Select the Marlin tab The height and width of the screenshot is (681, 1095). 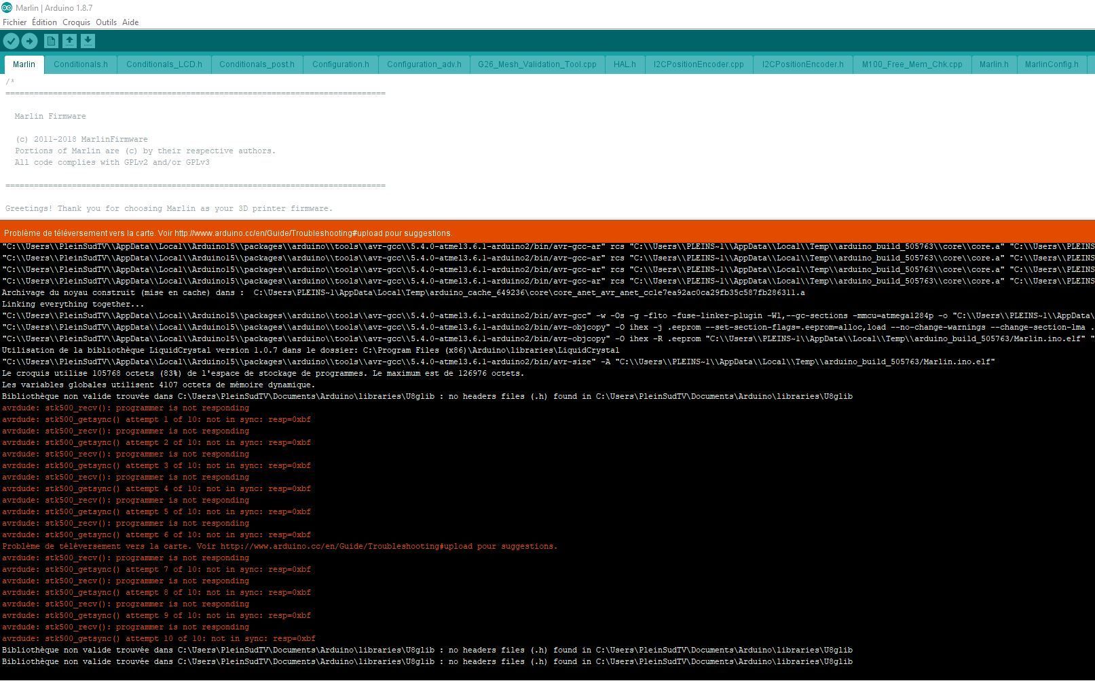point(24,64)
